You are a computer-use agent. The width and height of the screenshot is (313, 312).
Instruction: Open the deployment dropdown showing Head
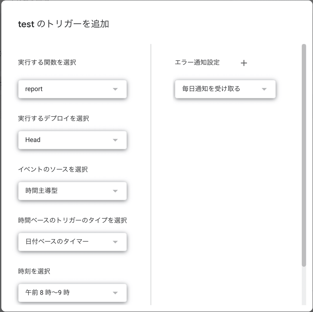tap(72, 140)
